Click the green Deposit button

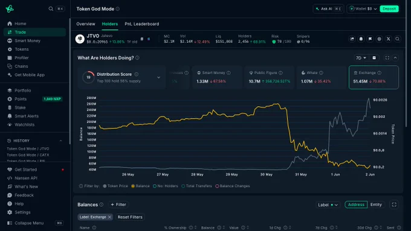coord(389,9)
